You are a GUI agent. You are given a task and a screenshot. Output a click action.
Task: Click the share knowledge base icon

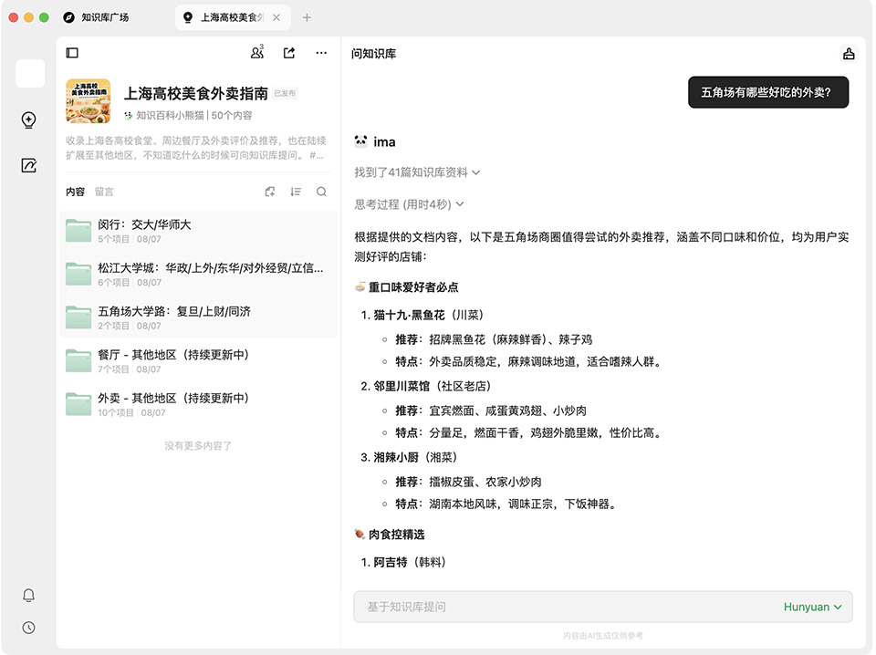[x=289, y=53]
